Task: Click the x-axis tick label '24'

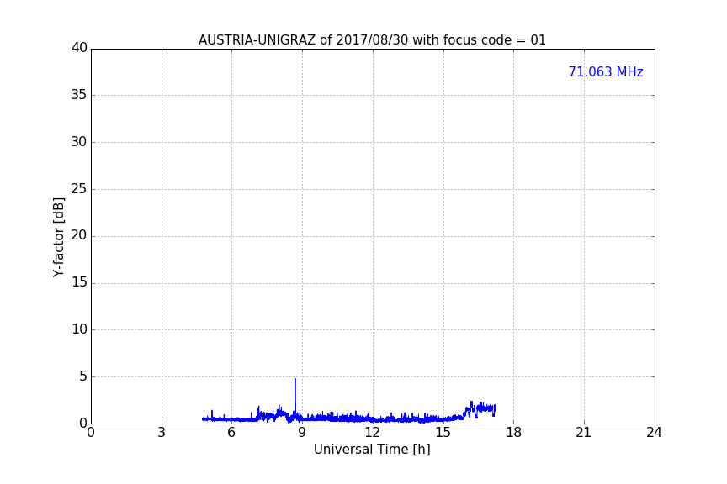Action: (x=654, y=433)
